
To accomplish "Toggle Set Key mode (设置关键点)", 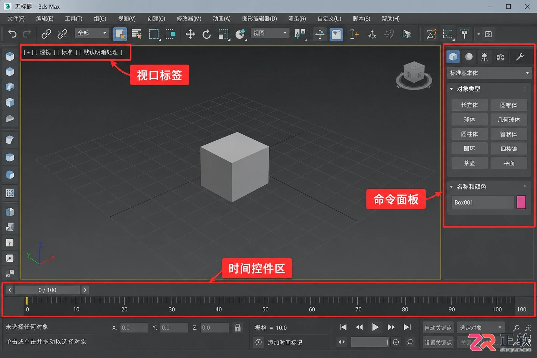I will coord(438,342).
